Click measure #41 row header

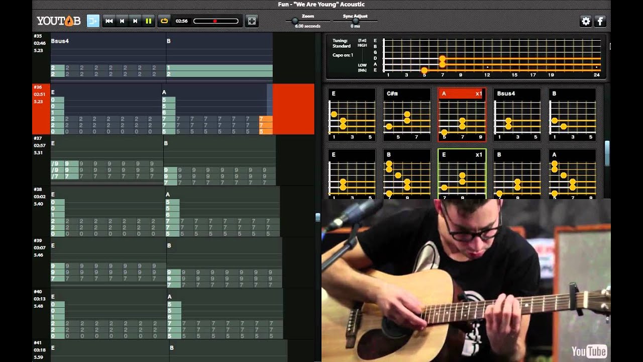[41, 351]
